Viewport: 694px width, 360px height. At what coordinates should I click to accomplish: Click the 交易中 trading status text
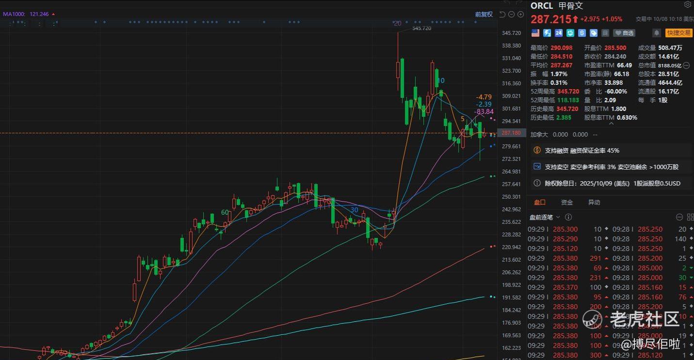(644, 19)
